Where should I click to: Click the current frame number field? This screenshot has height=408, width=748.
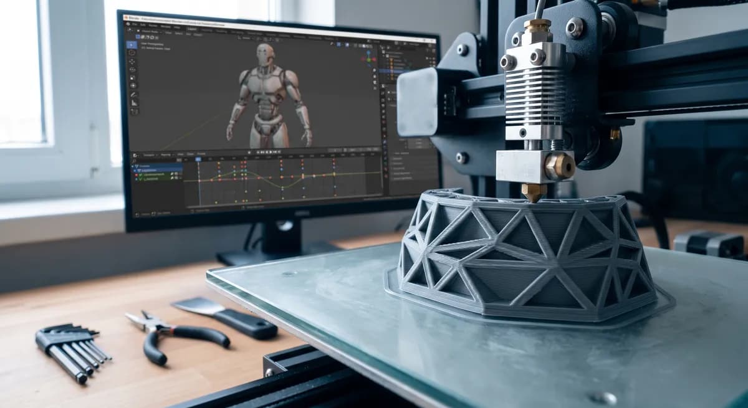click(335, 150)
